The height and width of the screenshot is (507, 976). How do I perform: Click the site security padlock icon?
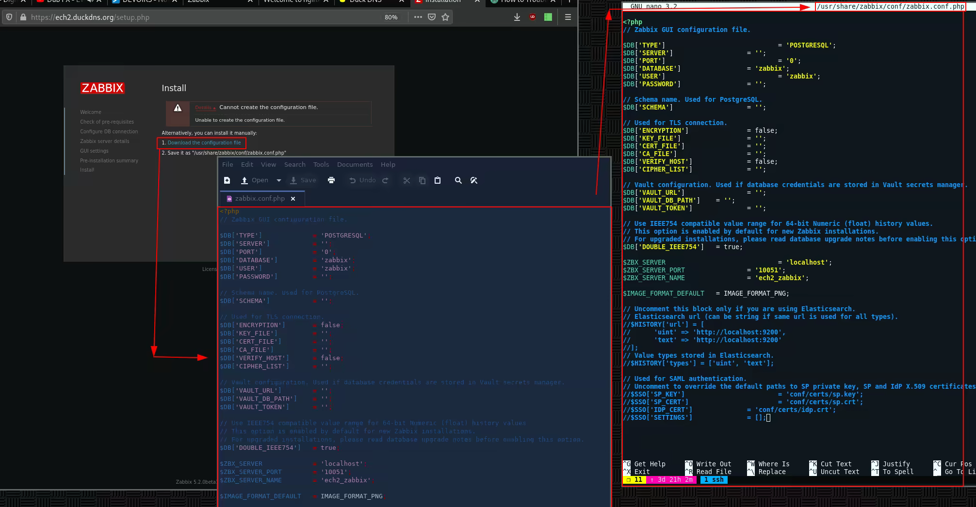(x=23, y=17)
